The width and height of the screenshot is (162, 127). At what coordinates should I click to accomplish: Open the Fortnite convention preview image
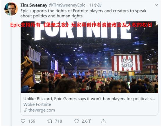(89, 57)
